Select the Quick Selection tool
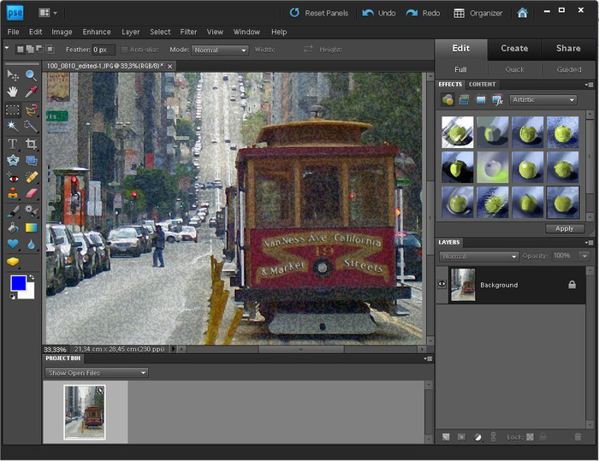 click(31, 126)
